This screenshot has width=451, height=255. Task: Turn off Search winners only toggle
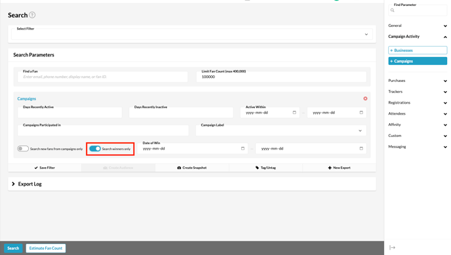[95, 149]
